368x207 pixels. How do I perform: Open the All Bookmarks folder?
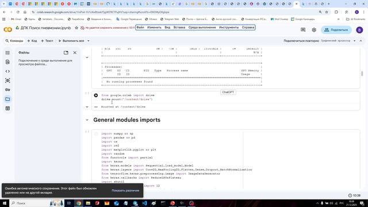point(355,19)
